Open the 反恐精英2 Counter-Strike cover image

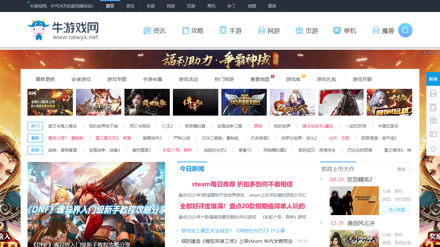[354, 201]
